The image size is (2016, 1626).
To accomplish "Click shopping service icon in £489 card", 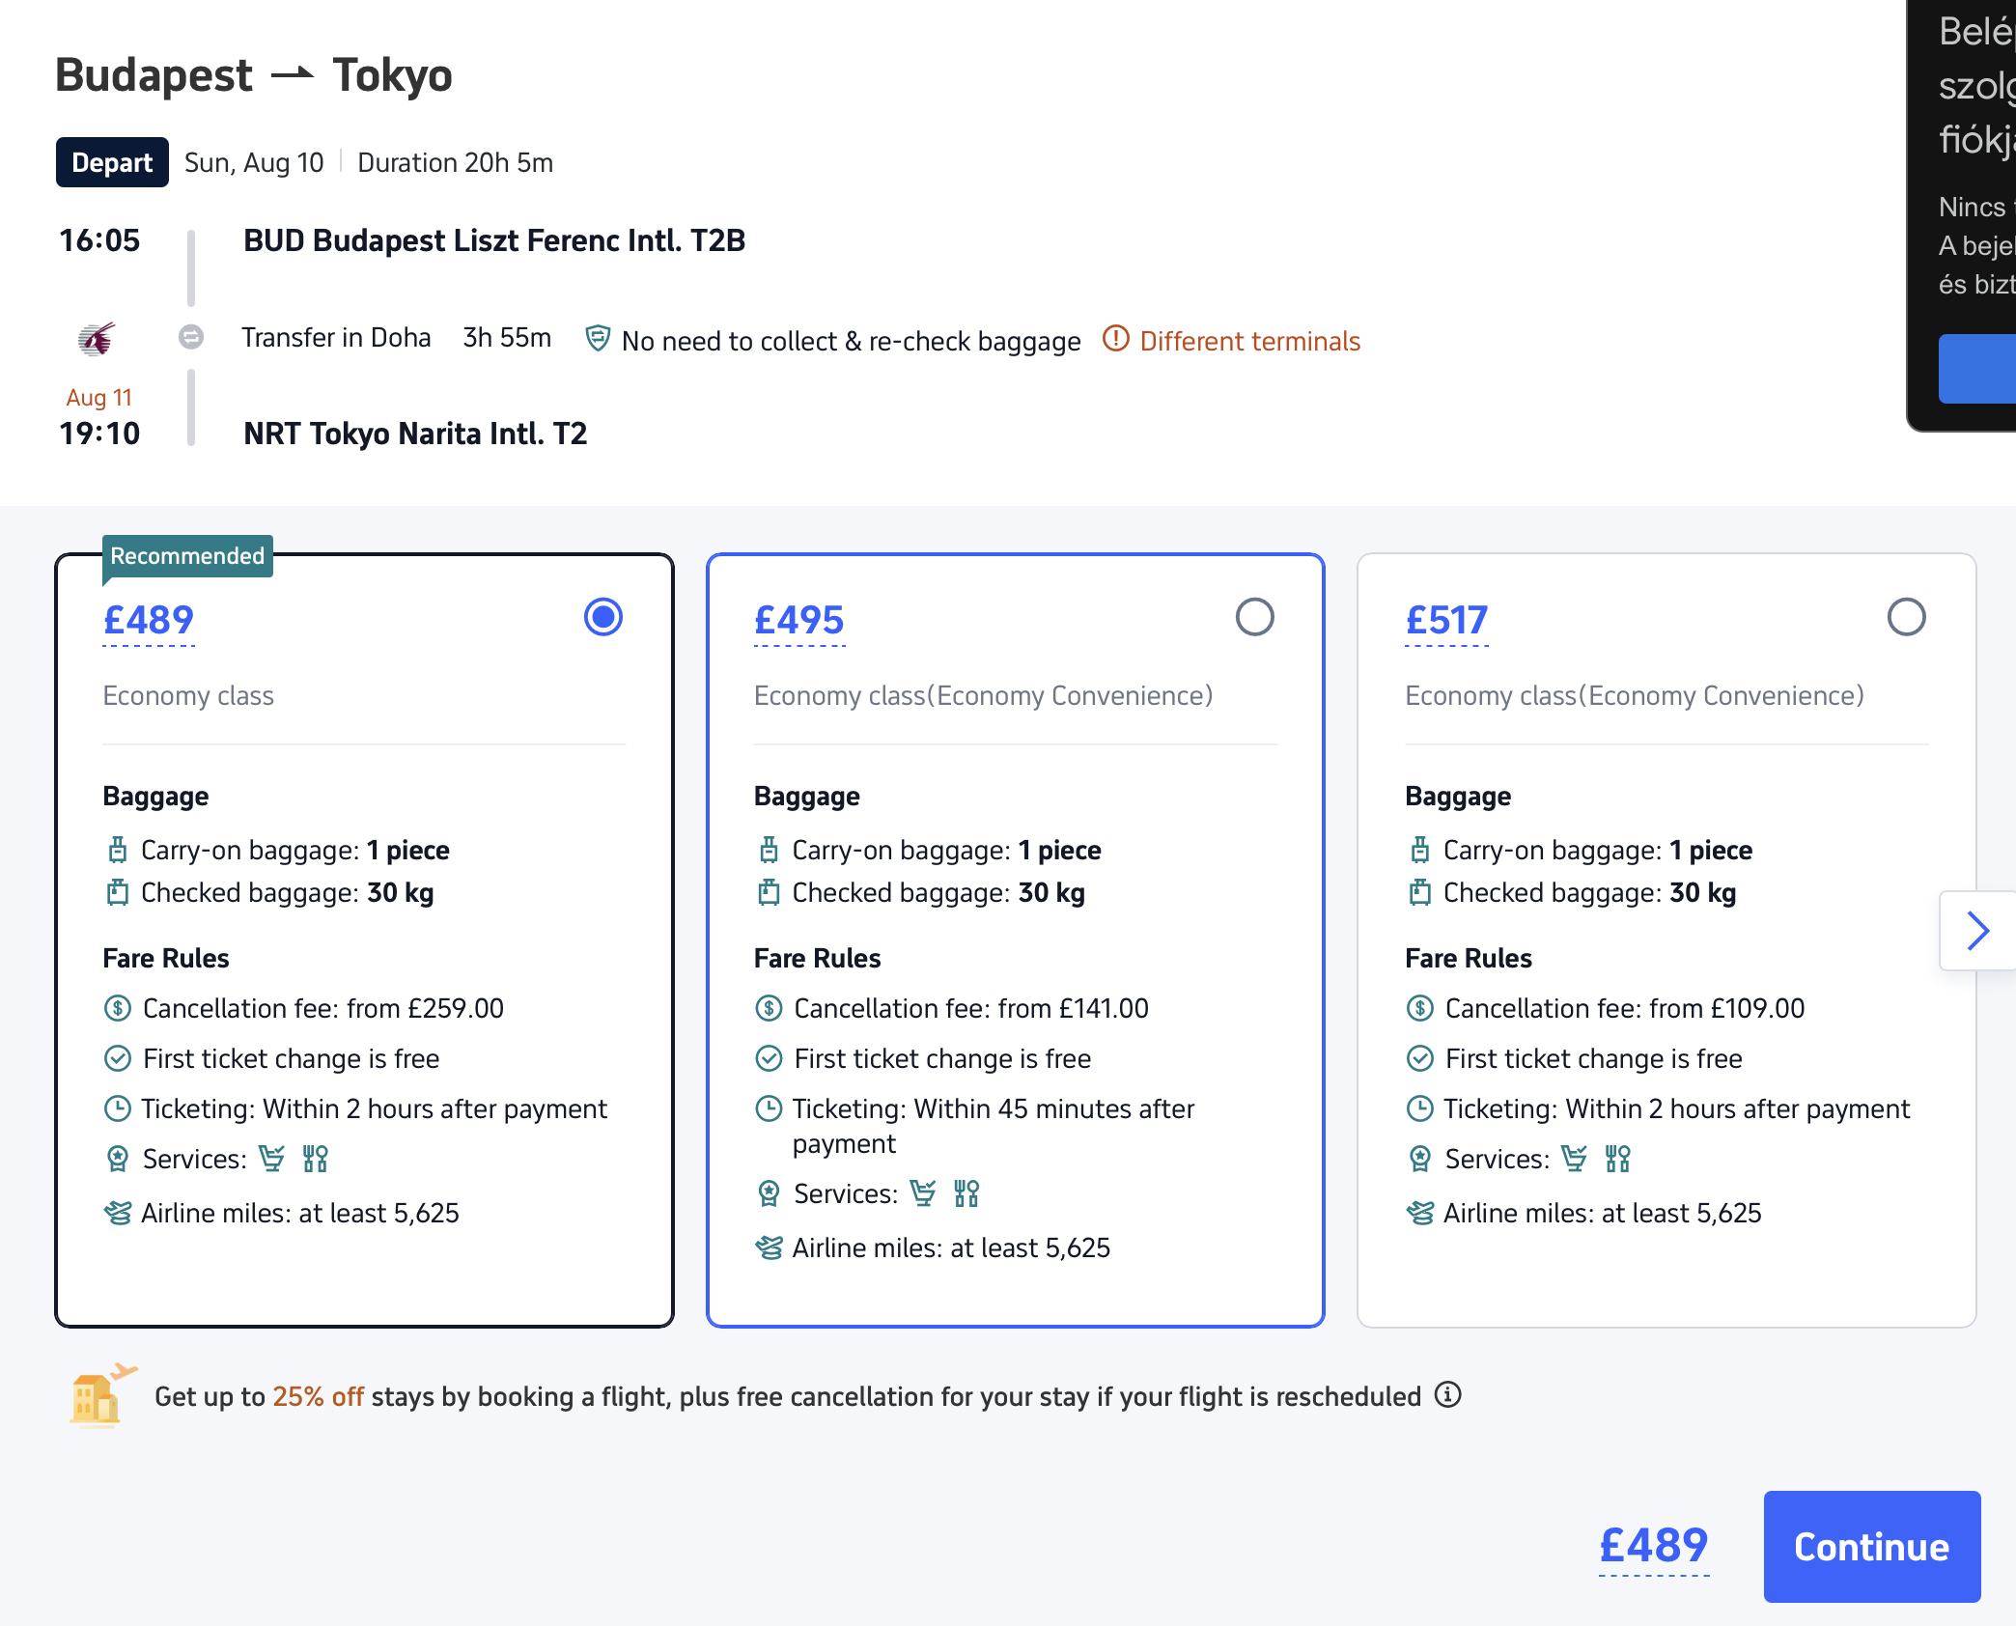I will coord(272,1158).
